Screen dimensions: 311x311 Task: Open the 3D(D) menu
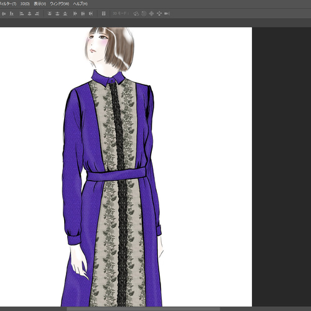(x=25, y=4)
